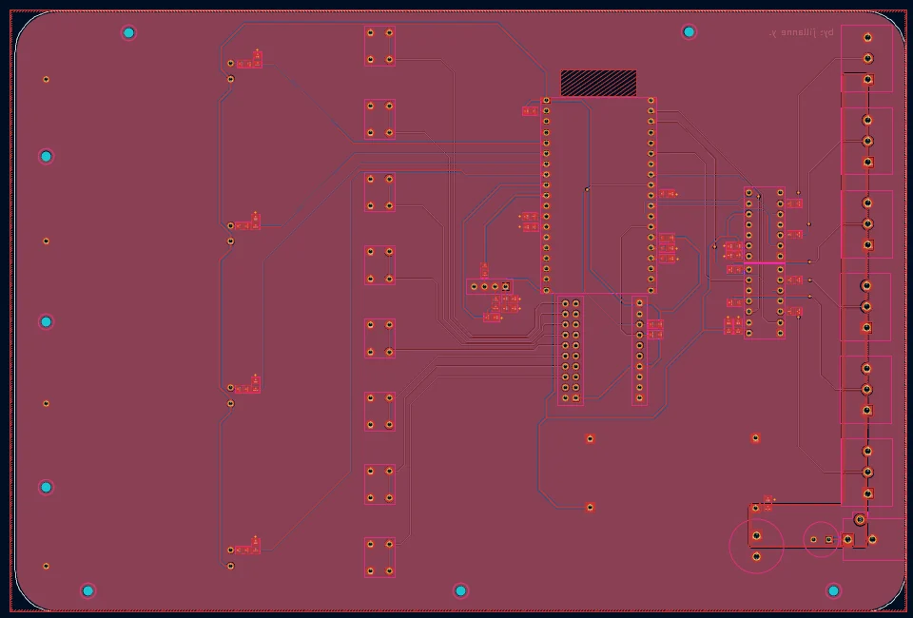Select the single-row vertical pin header footprint
Screen dimensions: 913x618
[x=639, y=350]
